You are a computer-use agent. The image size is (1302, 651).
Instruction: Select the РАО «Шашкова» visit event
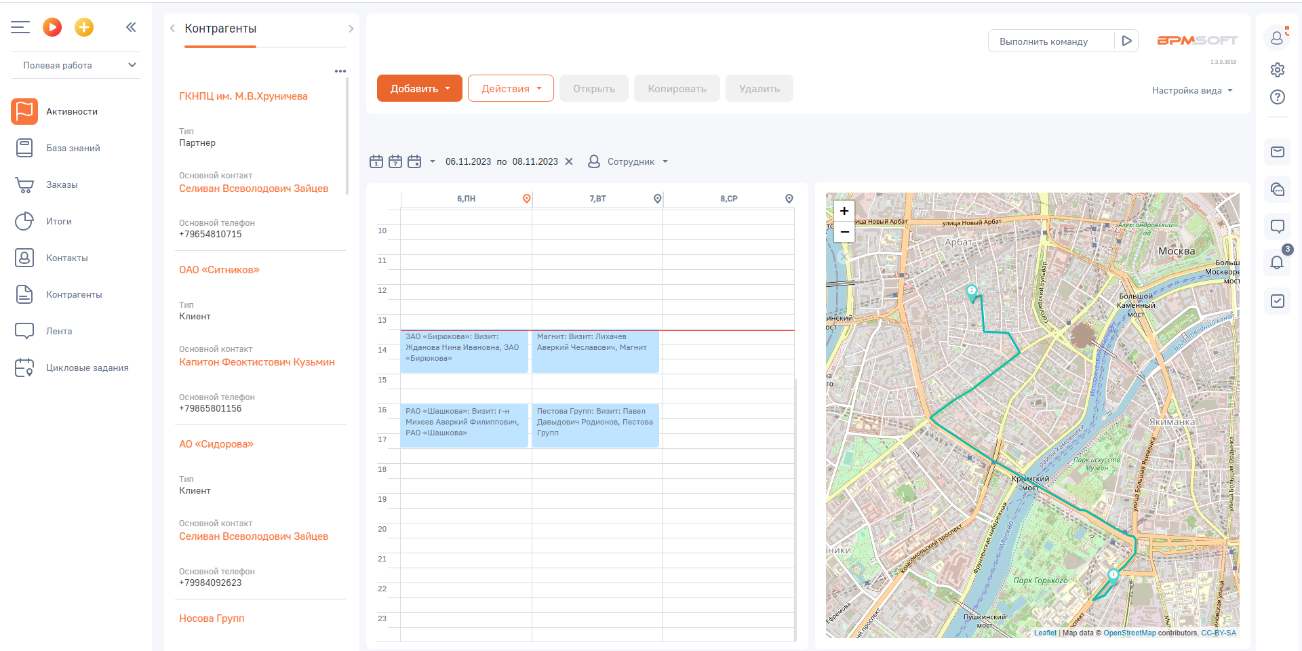464,426
